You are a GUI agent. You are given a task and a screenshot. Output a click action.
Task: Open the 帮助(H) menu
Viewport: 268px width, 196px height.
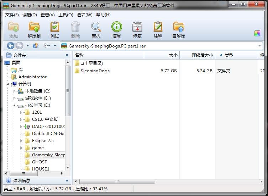pos(103,15)
